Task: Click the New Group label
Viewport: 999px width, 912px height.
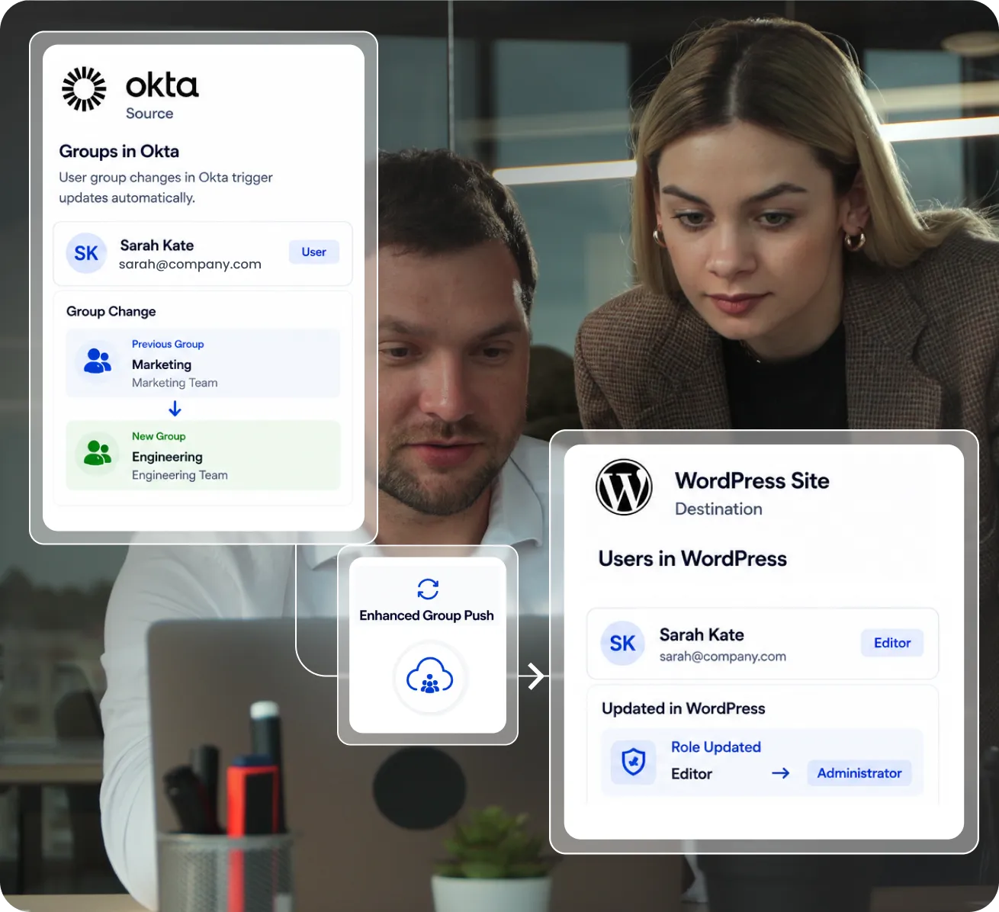Action: click(159, 437)
